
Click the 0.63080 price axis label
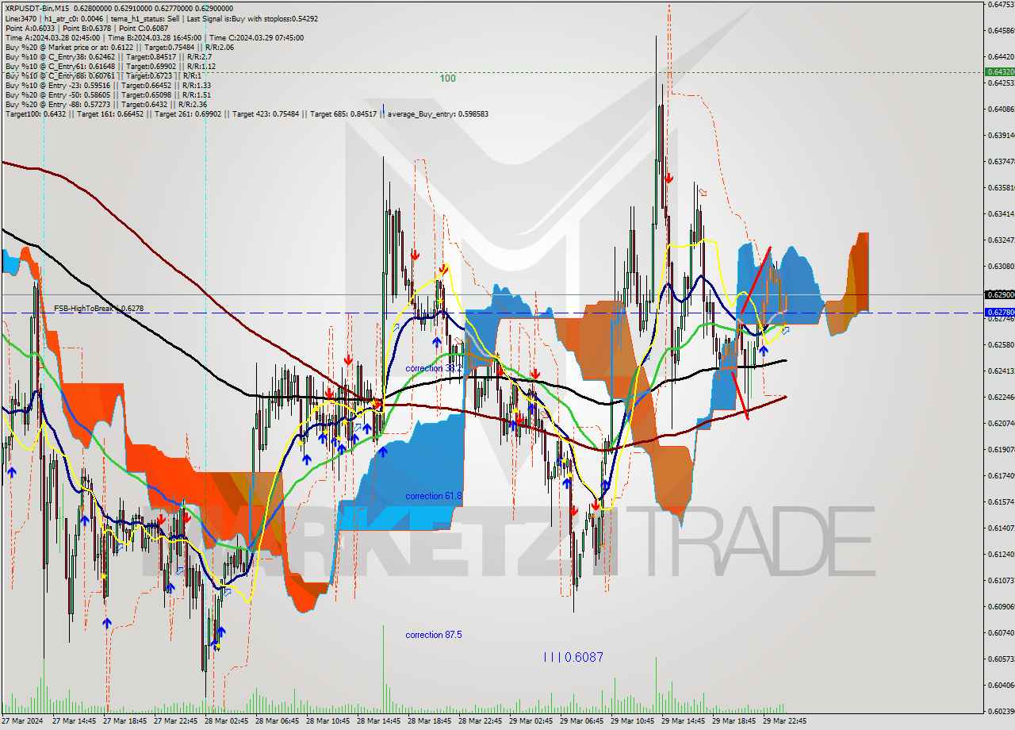[x=1001, y=267]
